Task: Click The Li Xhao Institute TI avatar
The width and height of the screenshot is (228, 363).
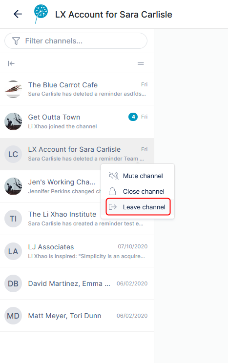Action: pos(13,219)
